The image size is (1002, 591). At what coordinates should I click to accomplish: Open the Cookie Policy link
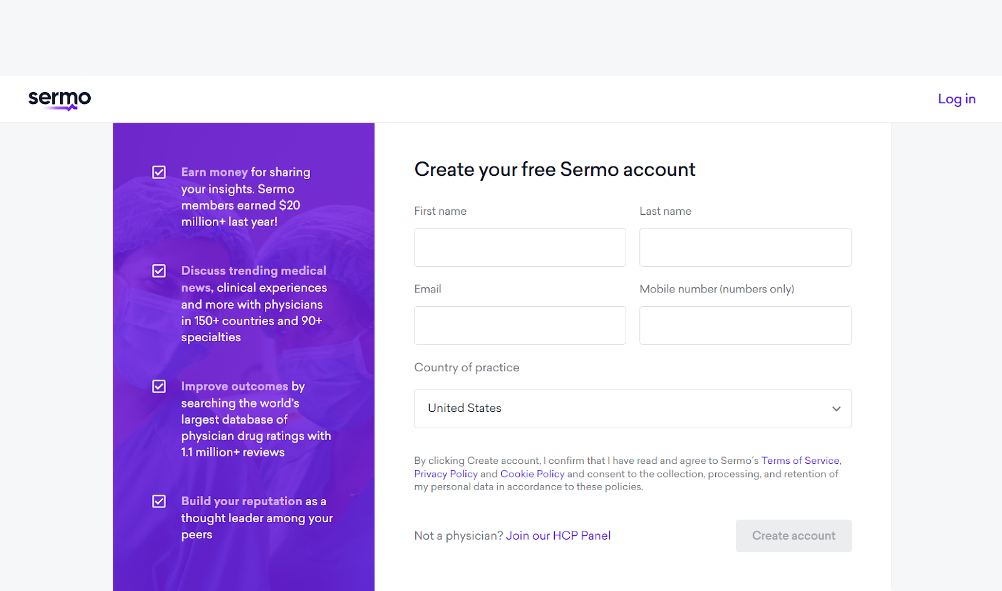532,474
